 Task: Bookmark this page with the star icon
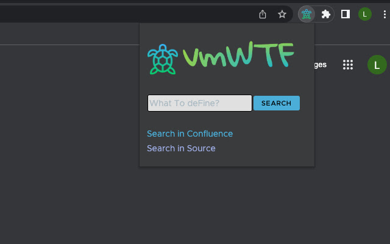[x=282, y=14]
